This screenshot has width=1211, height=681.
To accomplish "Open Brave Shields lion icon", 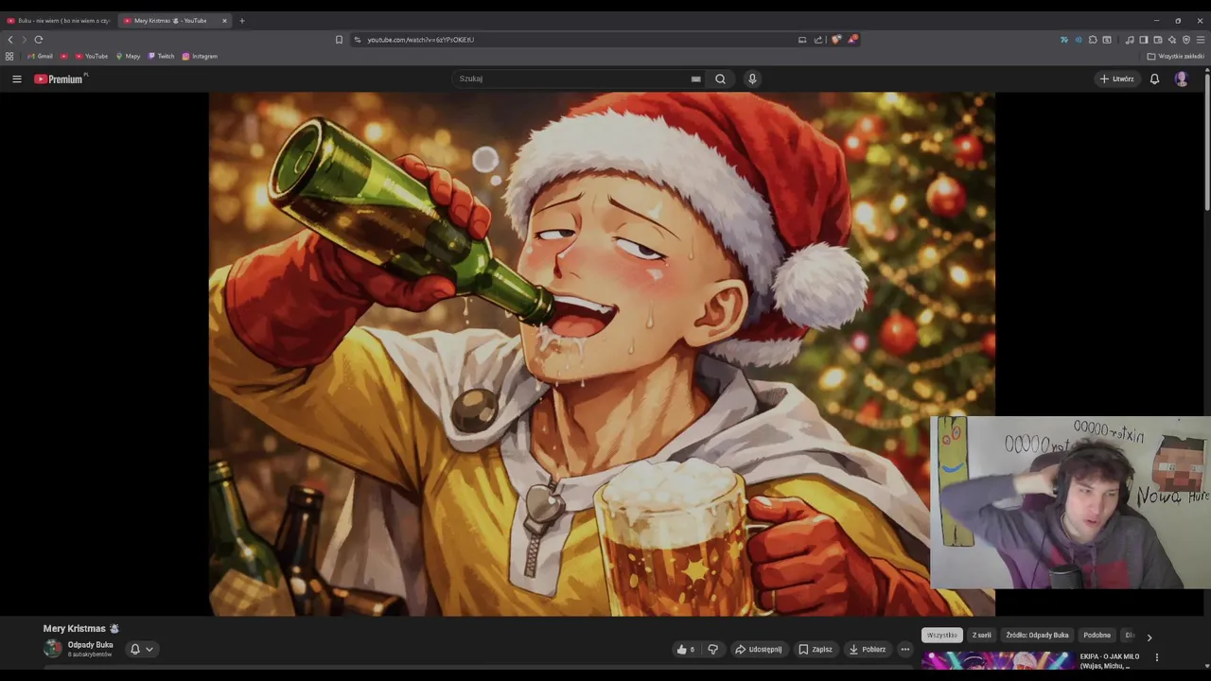I will 836,40.
